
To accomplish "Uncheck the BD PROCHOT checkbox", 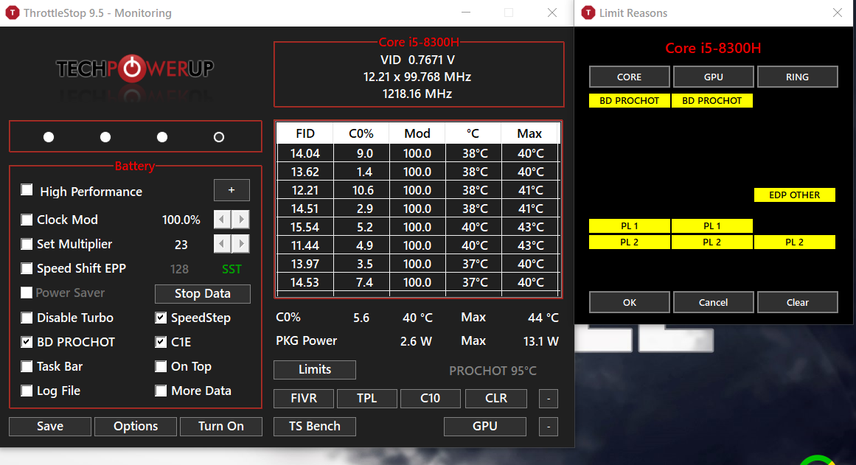I will (x=27, y=342).
